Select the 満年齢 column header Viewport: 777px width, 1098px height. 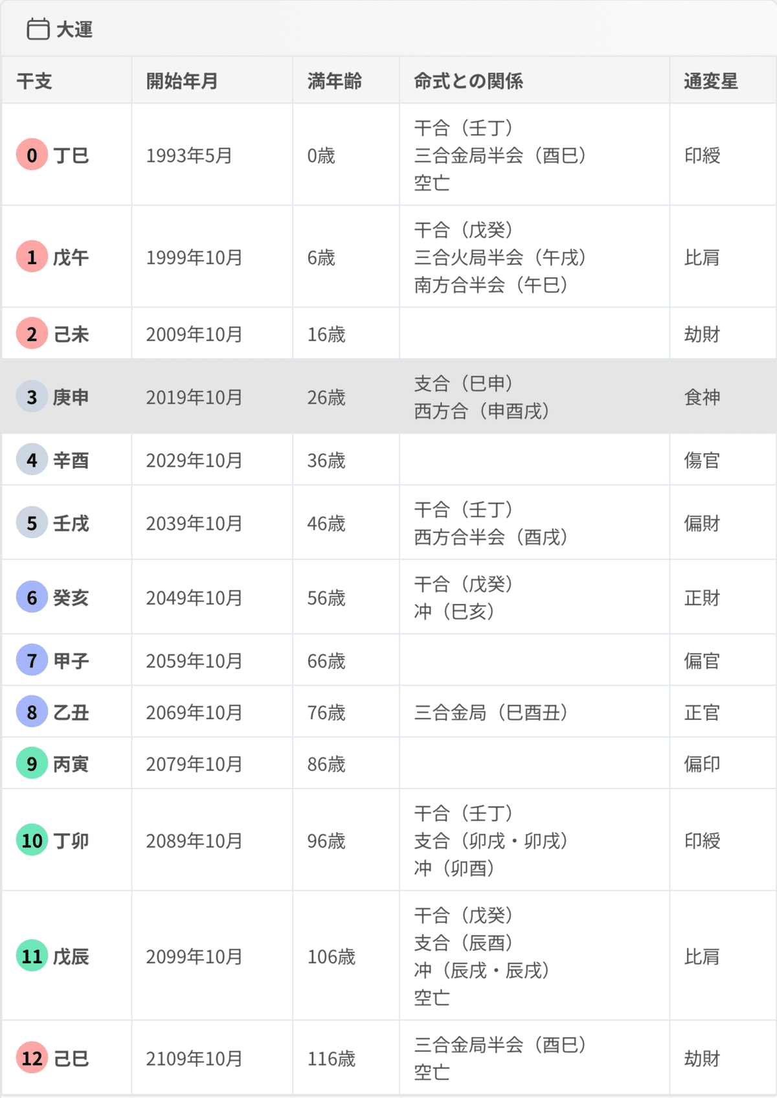coord(335,81)
